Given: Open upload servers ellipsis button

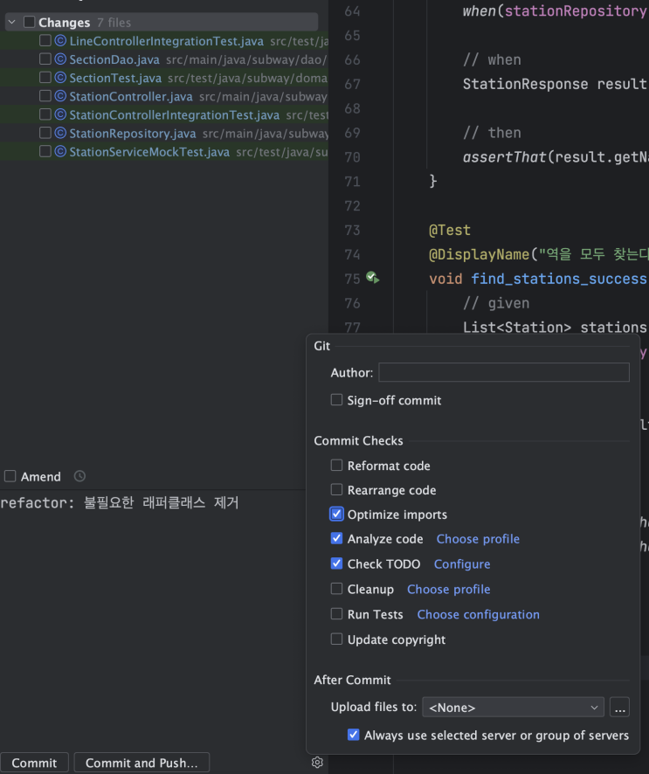Looking at the screenshot, I should pos(620,708).
